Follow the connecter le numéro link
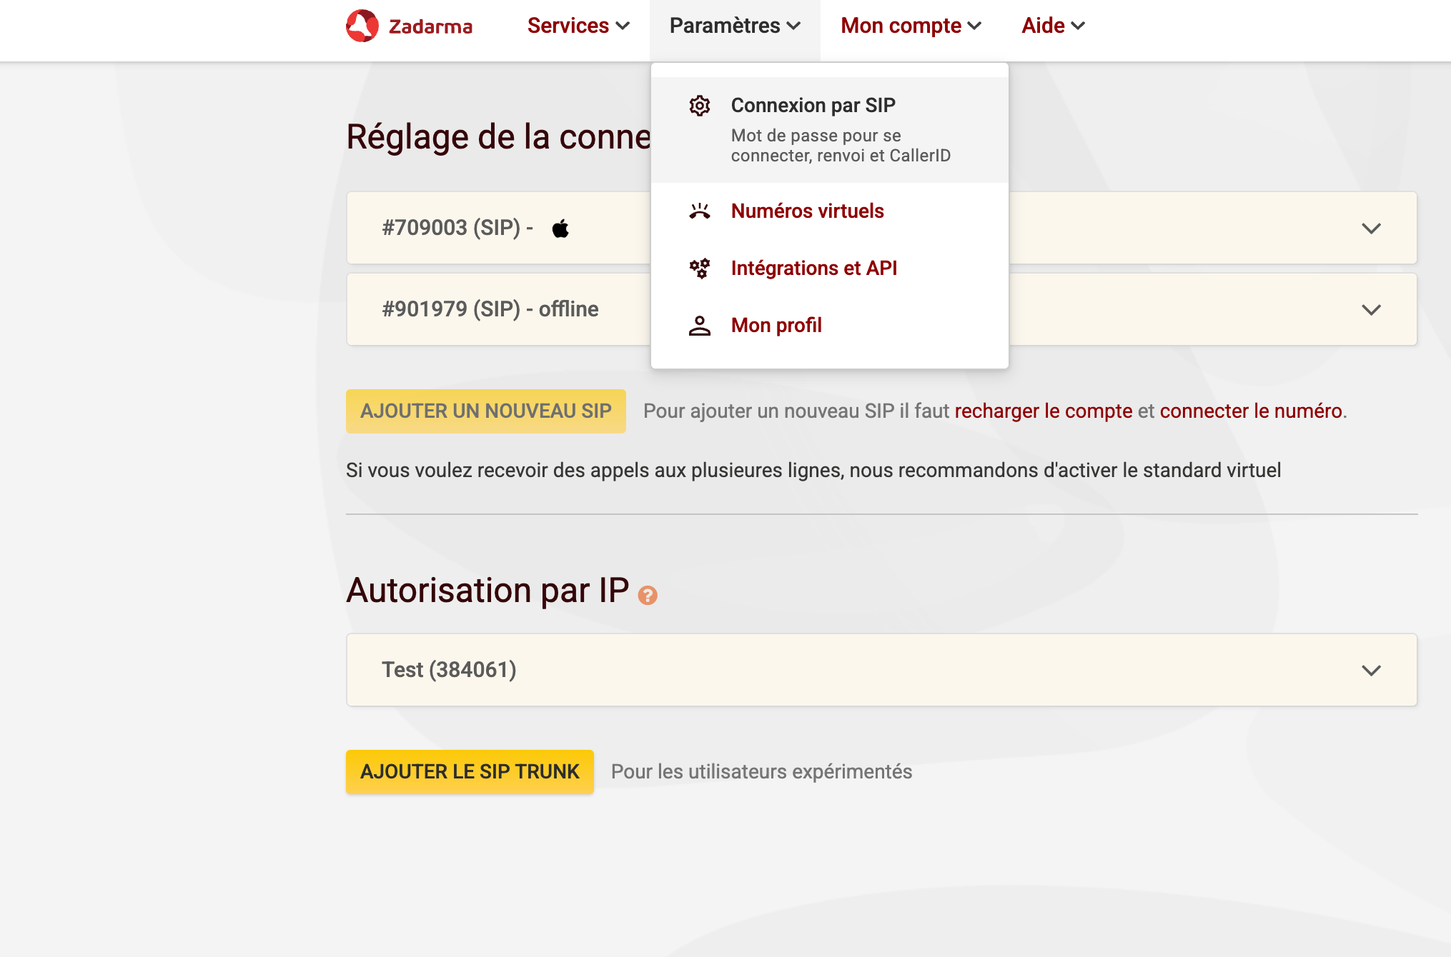The width and height of the screenshot is (1451, 957). (x=1250, y=411)
